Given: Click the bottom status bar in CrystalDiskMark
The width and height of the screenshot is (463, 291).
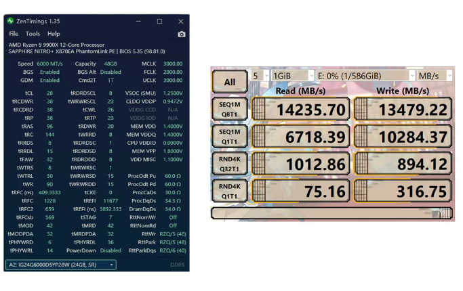Looking at the screenshot, I should point(331,213).
